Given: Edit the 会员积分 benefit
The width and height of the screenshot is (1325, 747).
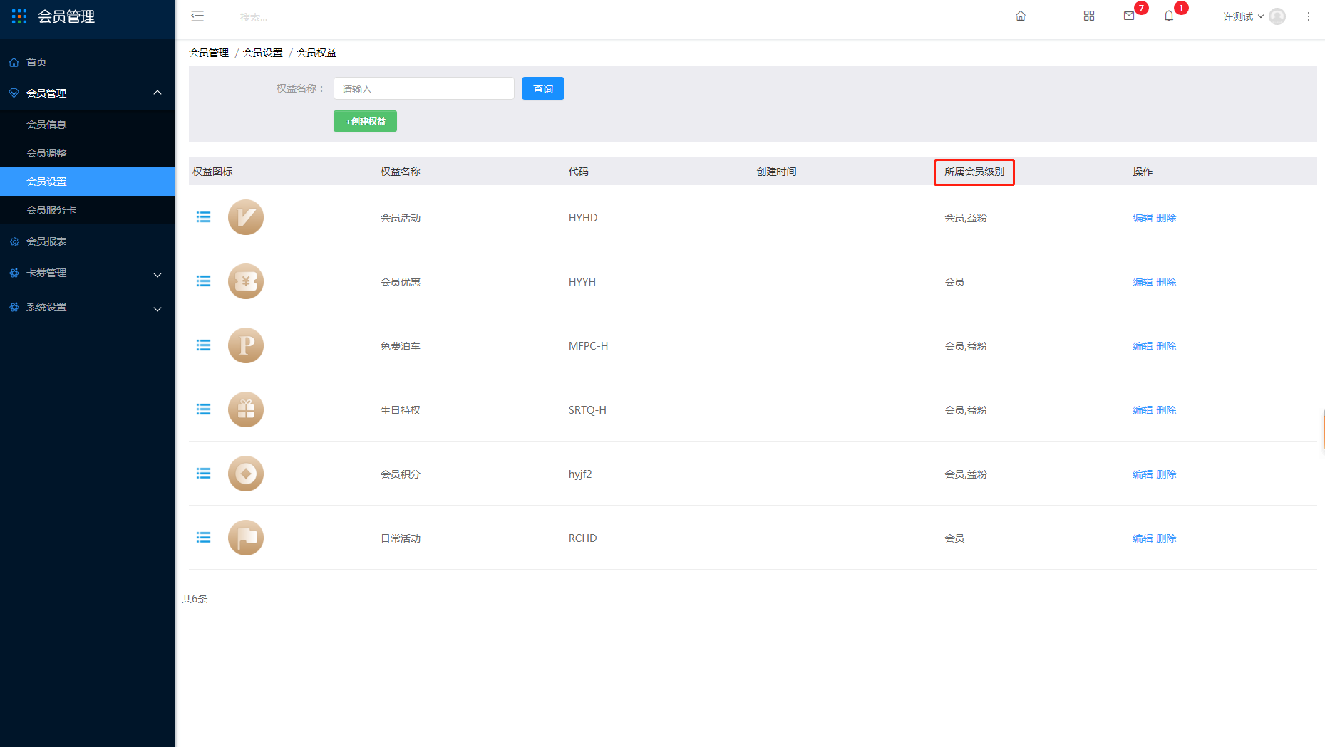Looking at the screenshot, I should click(x=1143, y=474).
